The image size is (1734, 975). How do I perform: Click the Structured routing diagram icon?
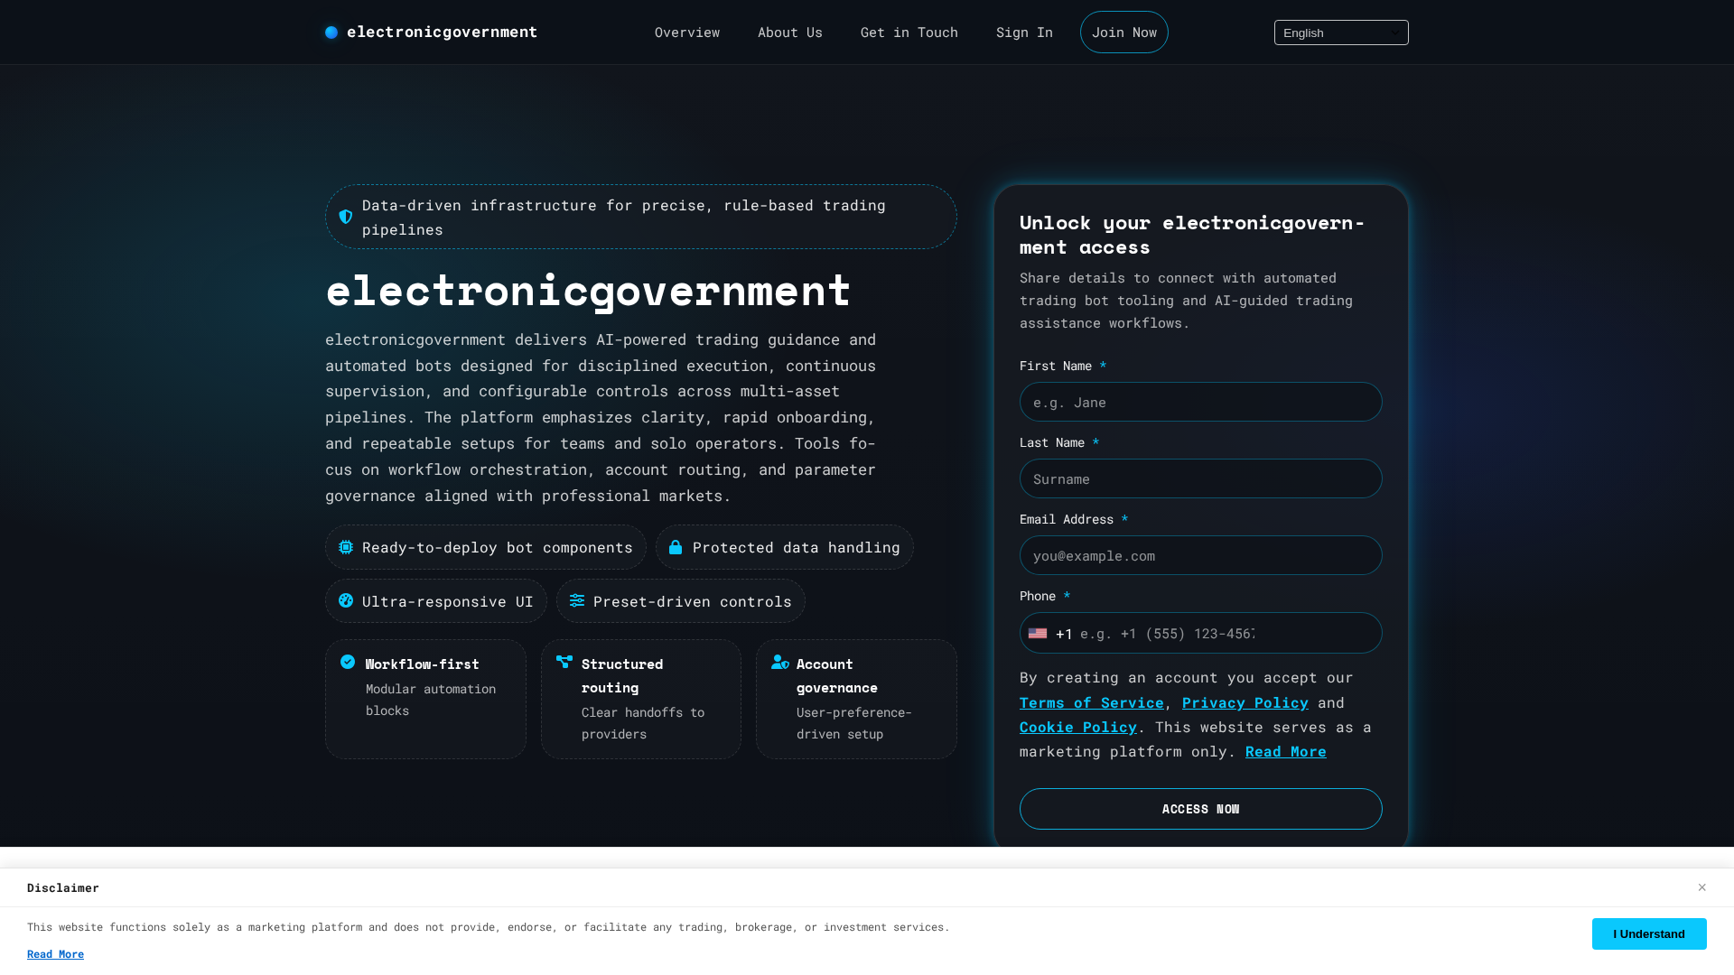[x=564, y=662]
